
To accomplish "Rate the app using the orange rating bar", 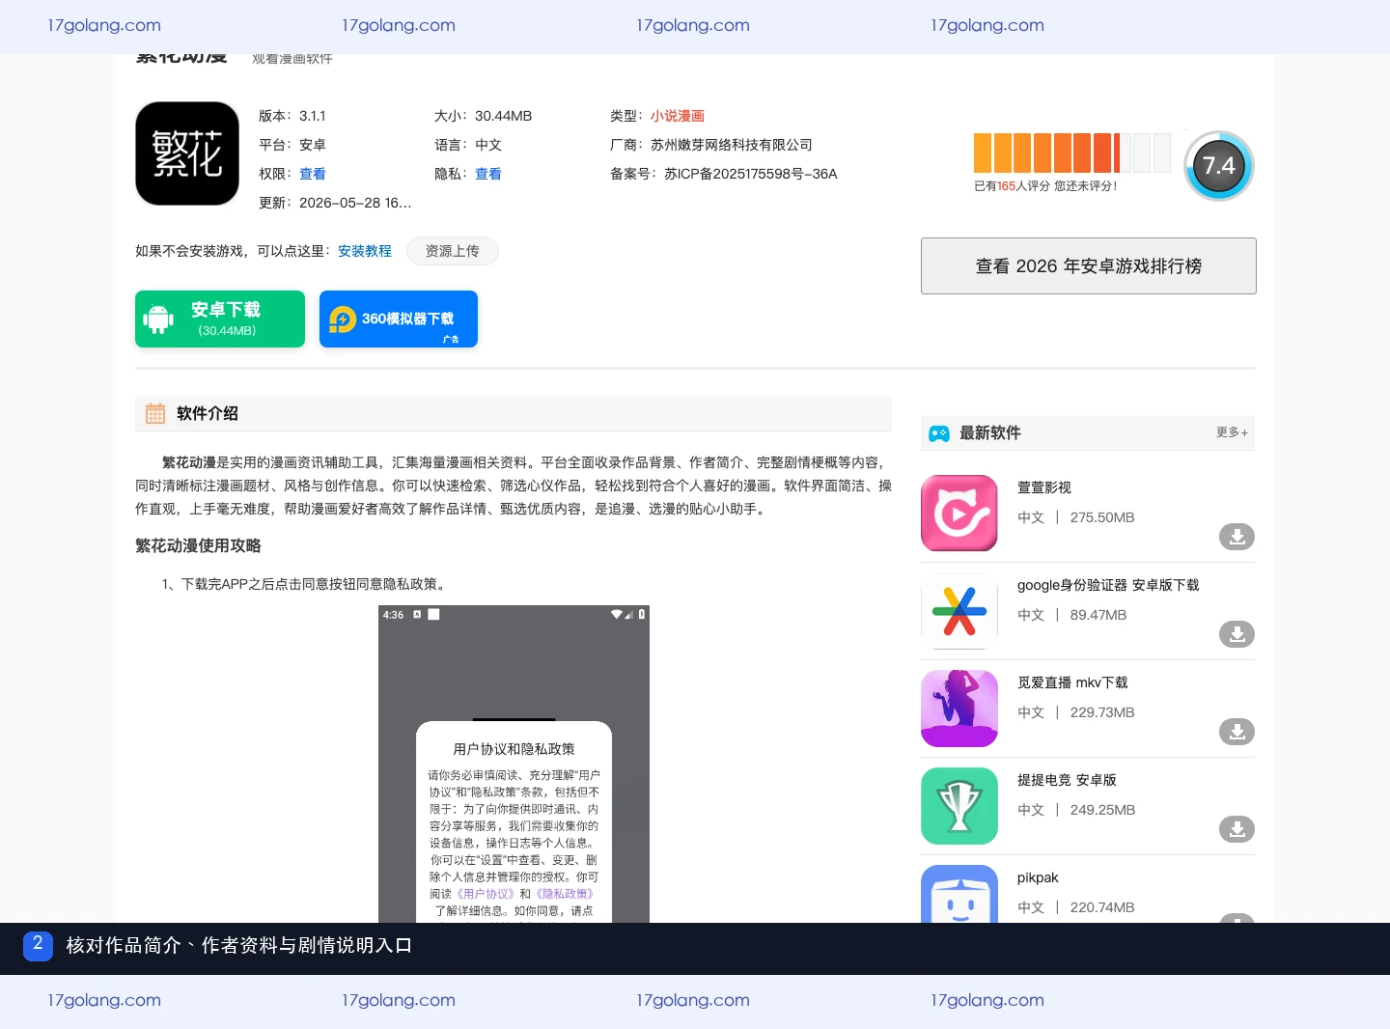I will [x=1072, y=153].
